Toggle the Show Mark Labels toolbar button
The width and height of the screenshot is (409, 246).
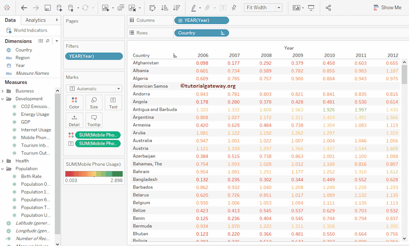(223, 8)
